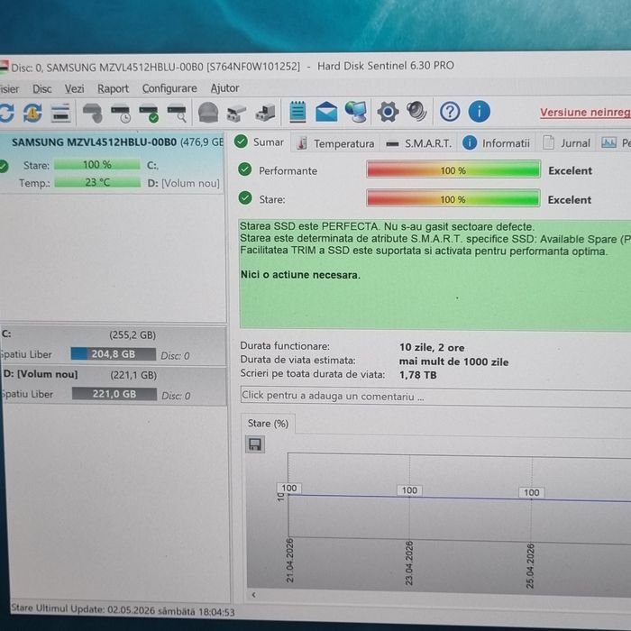
Task: Click 'D: [Volum nou]' label beside Temp bar
Action: pos(184,184)
